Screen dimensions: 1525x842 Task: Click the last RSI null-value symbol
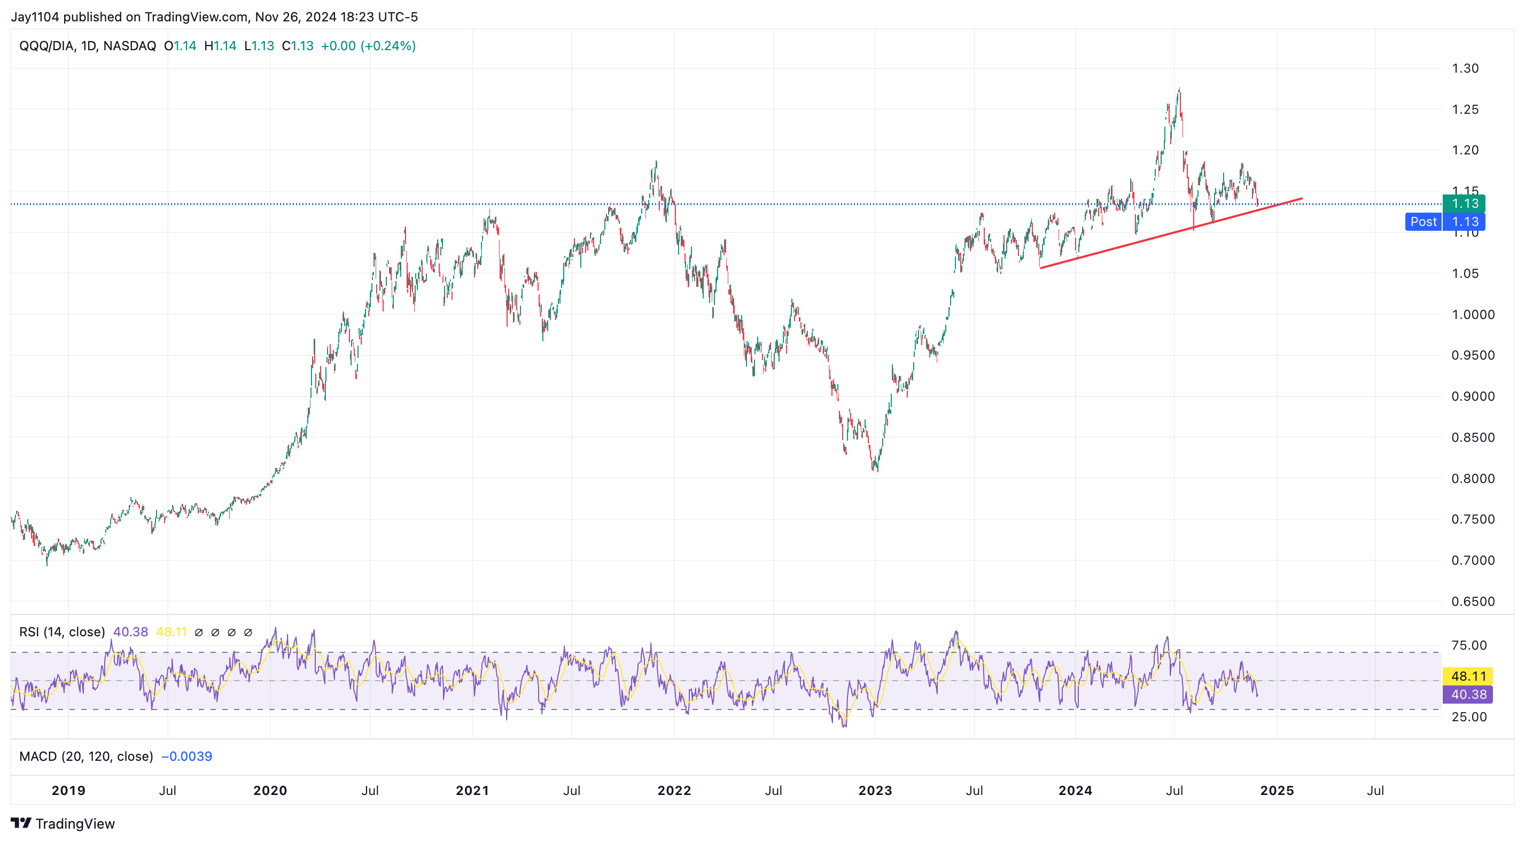click(248, 633)
